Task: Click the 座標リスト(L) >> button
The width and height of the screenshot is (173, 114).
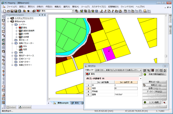Action: [x=154, y=88]
